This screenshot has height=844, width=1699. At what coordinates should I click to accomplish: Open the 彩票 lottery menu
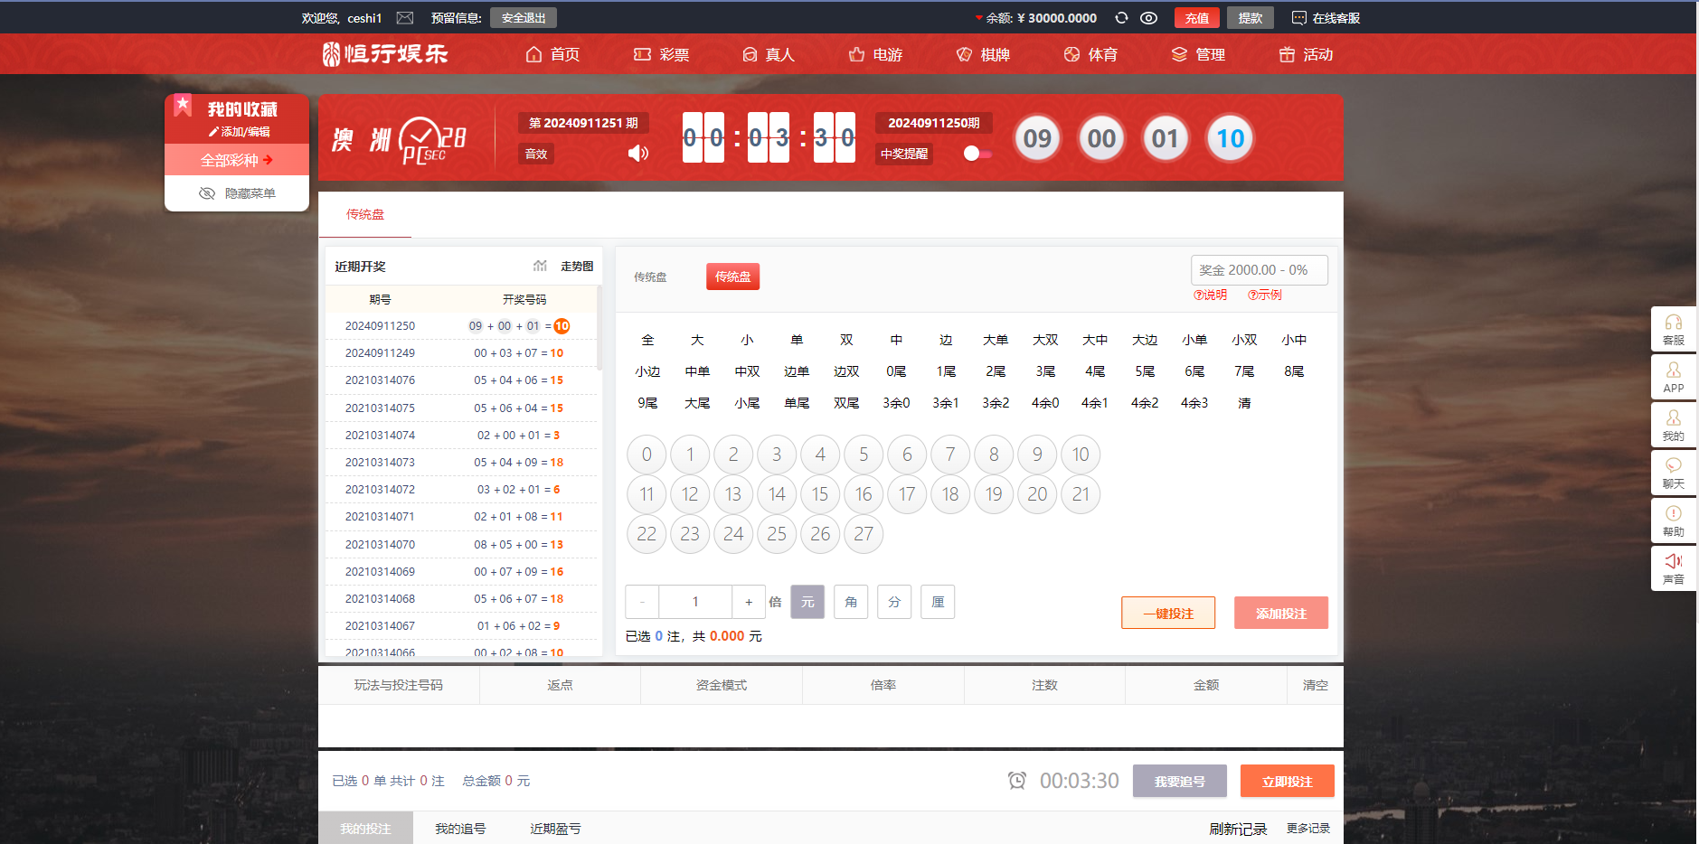(662, 55)
